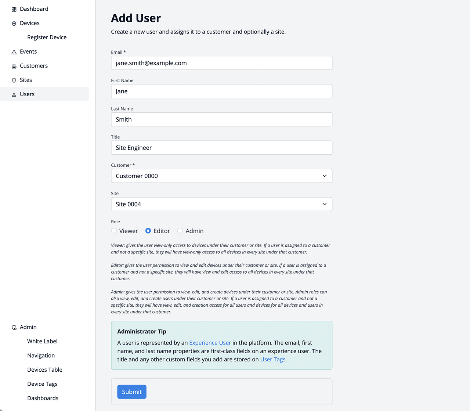This screenshot has height=411, width=470.
Task: Click into the Email input field
Action: coord(221,63)
